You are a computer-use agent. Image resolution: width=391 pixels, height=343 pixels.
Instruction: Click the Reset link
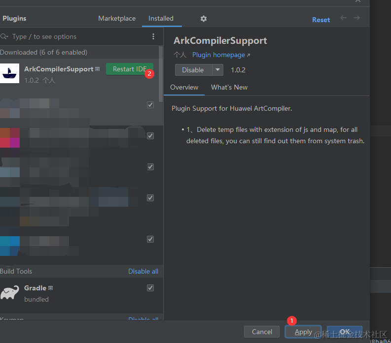pyautogui.click(x=321, y=20)
